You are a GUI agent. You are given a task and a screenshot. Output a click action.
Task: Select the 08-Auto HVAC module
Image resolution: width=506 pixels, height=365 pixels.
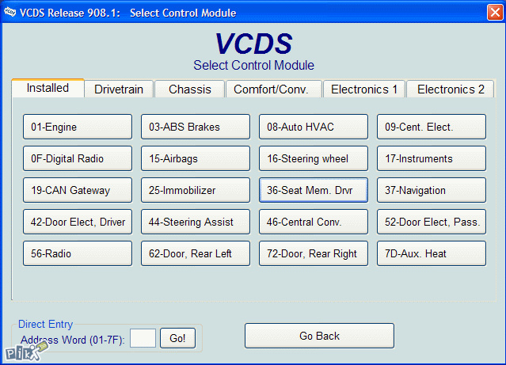(x=314, y=127)
